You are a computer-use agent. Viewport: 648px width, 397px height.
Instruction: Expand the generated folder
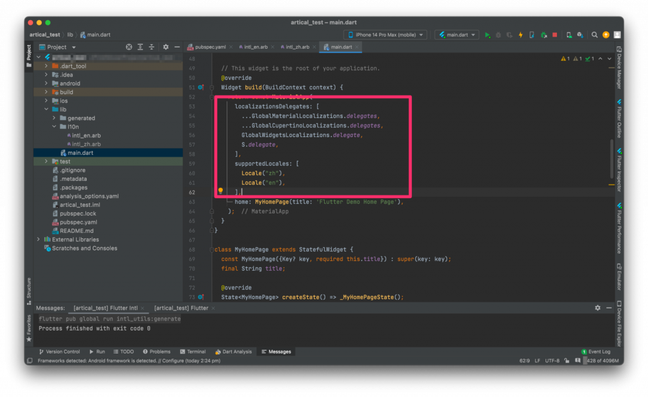(54, 118)
